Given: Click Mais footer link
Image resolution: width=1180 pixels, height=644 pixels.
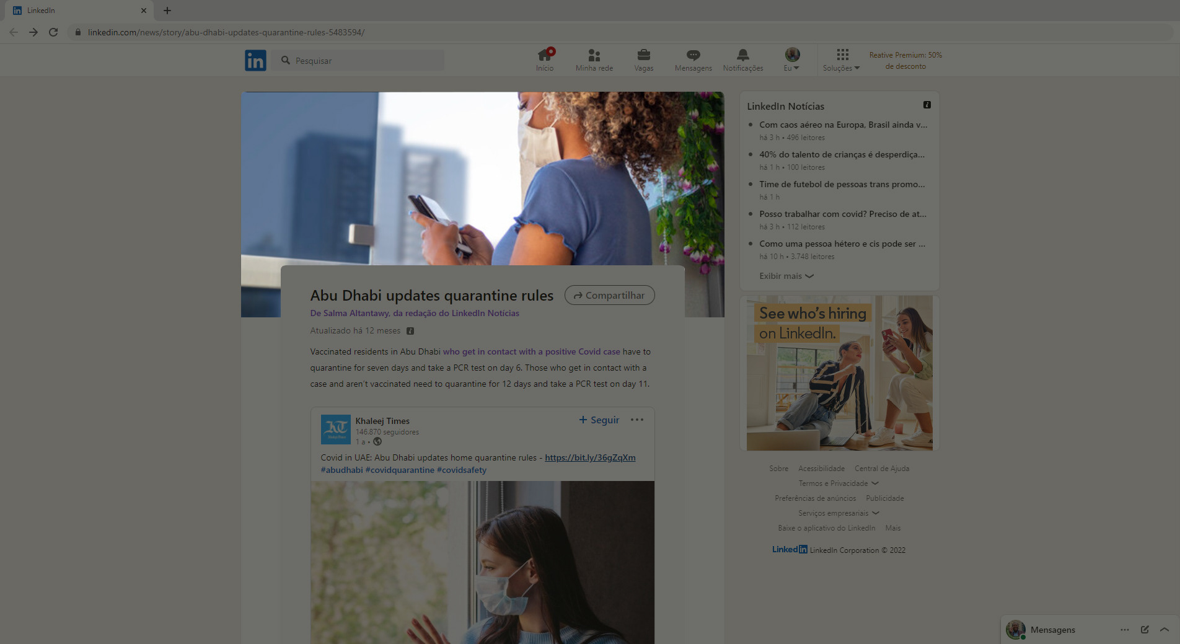Looking at the screenshot, I should coord(893,528).
